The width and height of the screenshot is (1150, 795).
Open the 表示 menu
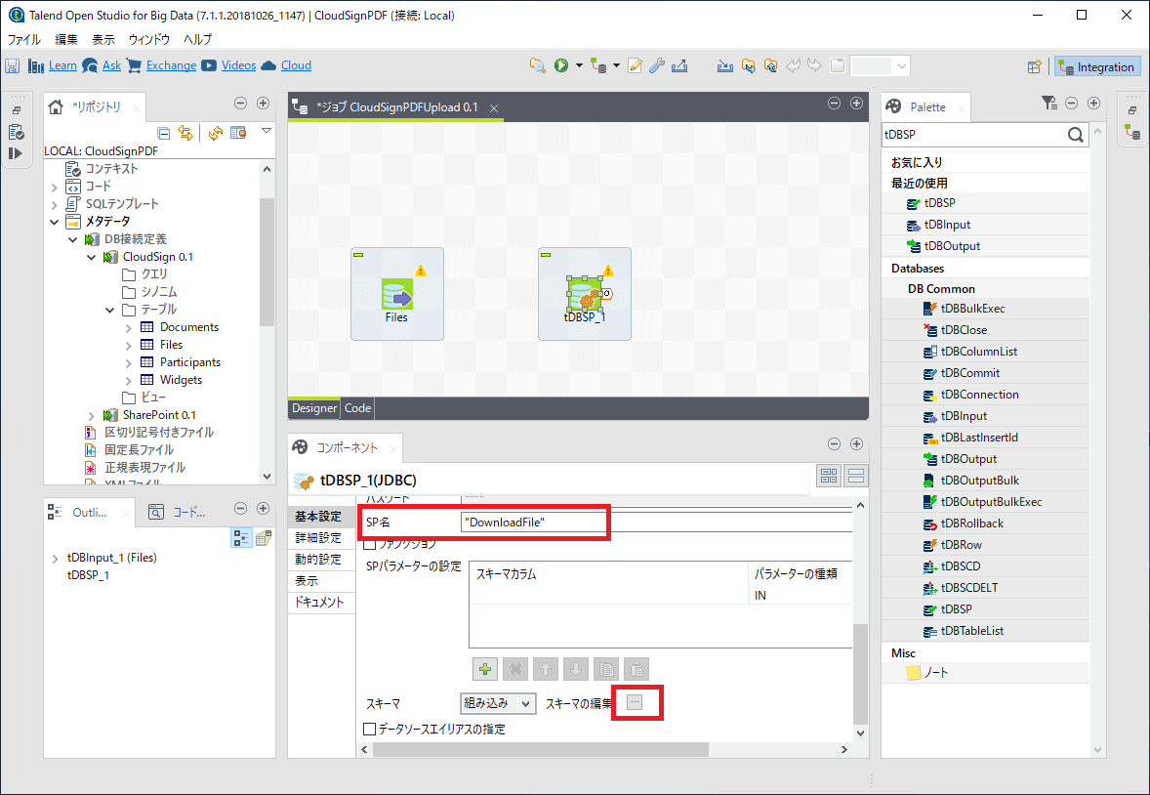[x=103, y=40]
